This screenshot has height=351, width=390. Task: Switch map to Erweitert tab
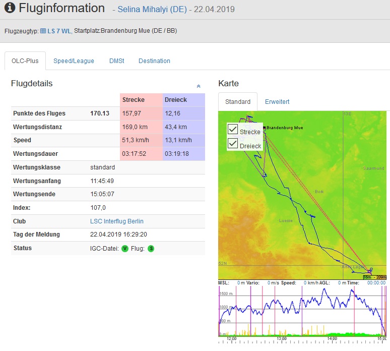(x=277, y=102)
